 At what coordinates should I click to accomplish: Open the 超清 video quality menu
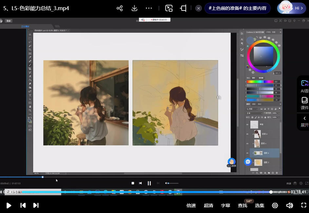(208, 205)
